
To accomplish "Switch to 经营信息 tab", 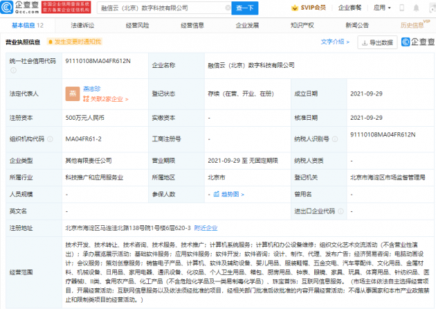I will (x=192, y=26).
